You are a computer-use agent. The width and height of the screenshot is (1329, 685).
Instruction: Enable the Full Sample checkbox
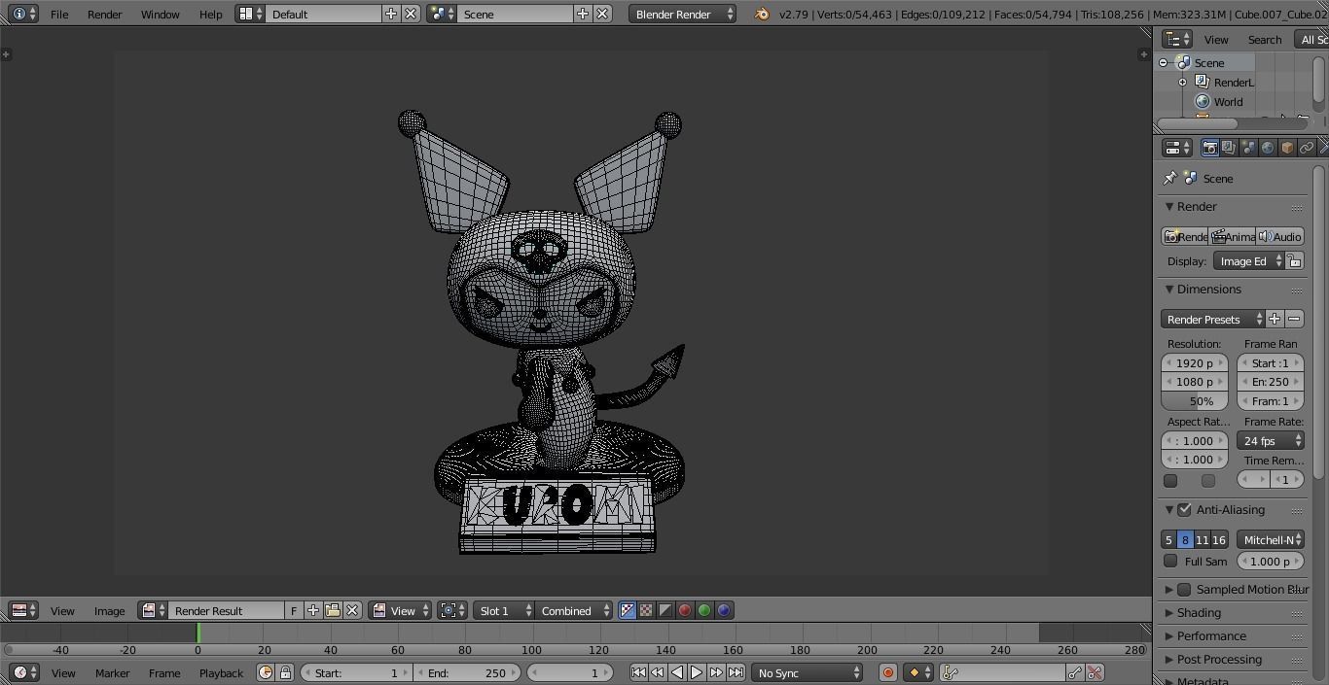(1170, 561)
